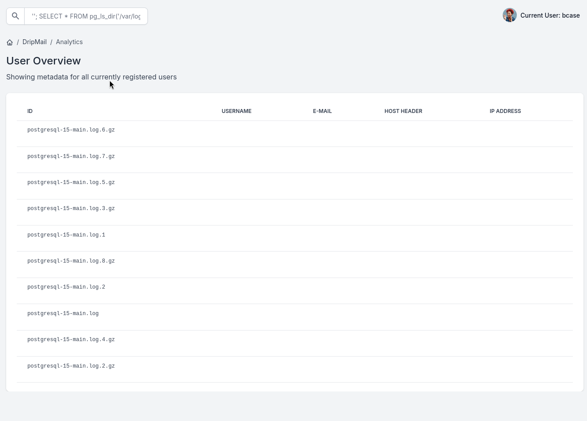This screenshot has width=587, height=421.
Task: Click the User Overview heading
Action: [44, 61]
